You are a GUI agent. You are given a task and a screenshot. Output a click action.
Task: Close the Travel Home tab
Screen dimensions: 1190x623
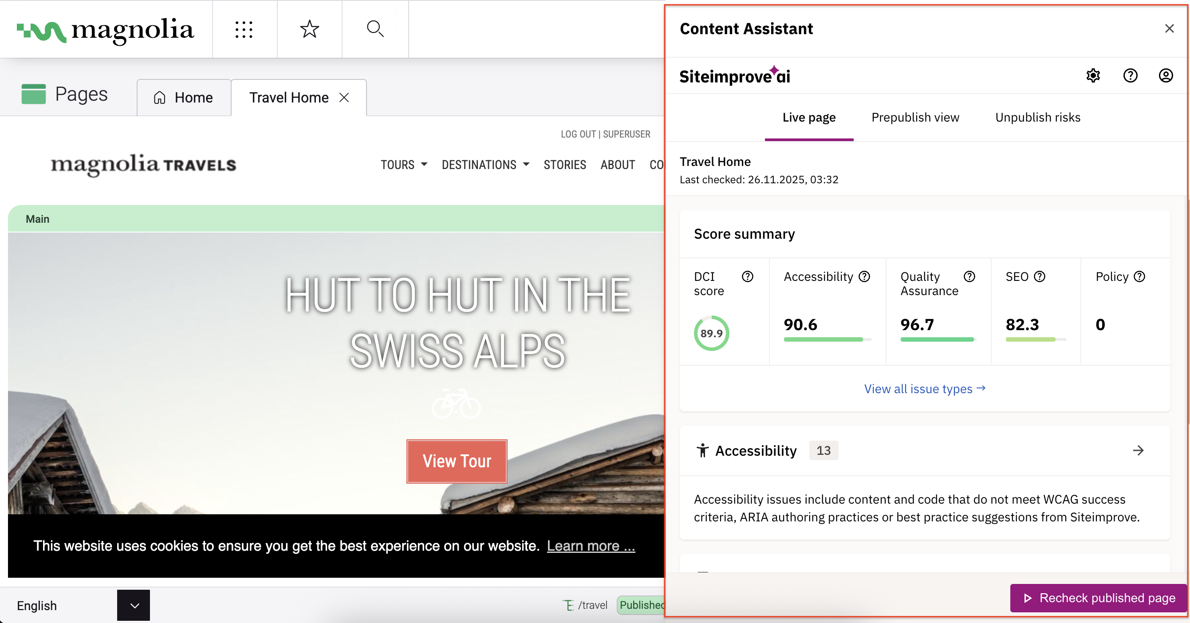[345, 98]
